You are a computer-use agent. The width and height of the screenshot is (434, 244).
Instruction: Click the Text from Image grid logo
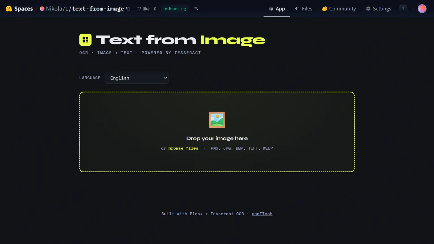click(85, 40)
